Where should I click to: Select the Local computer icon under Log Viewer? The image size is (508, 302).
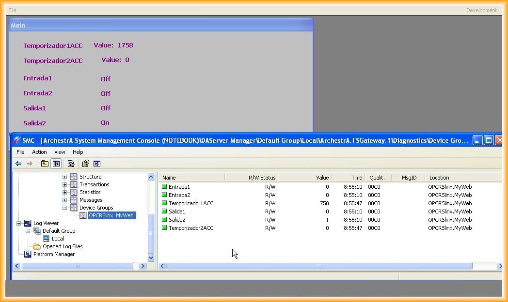point(46,239)
